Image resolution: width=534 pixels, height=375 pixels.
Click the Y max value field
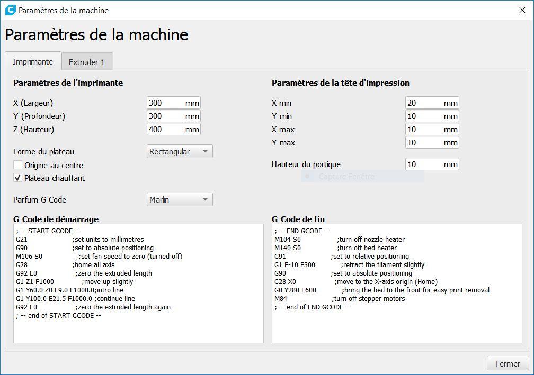(x=432, y=143)
